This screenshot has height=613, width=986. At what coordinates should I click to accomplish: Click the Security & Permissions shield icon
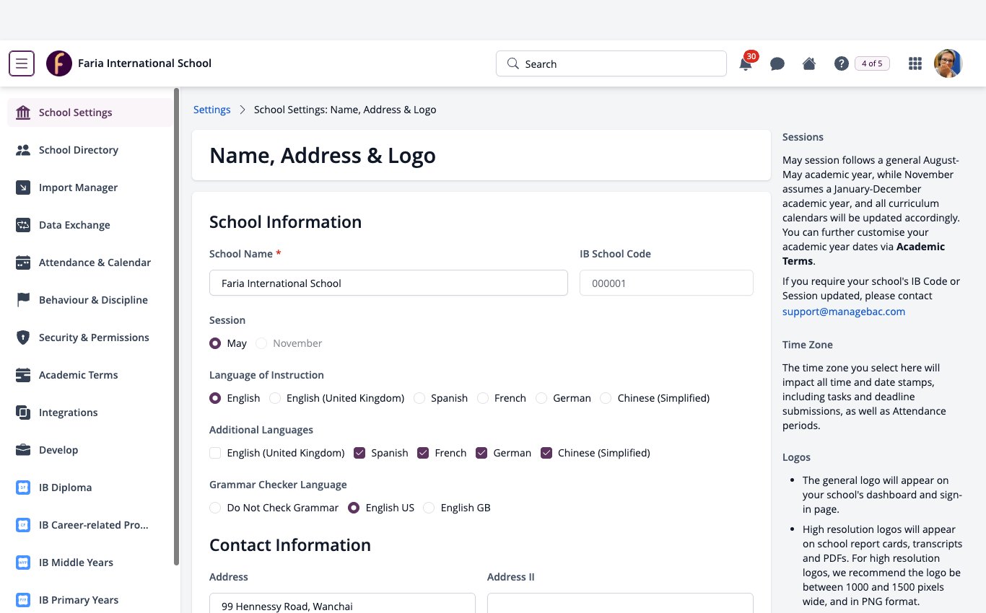click(x=23, y=338)
